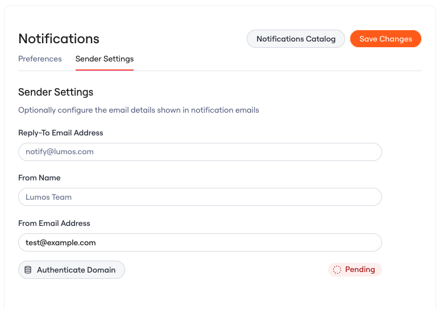This screenshot has height=309, width=444.
Task: Click the Notifications page heading
Action: point(59,39)
